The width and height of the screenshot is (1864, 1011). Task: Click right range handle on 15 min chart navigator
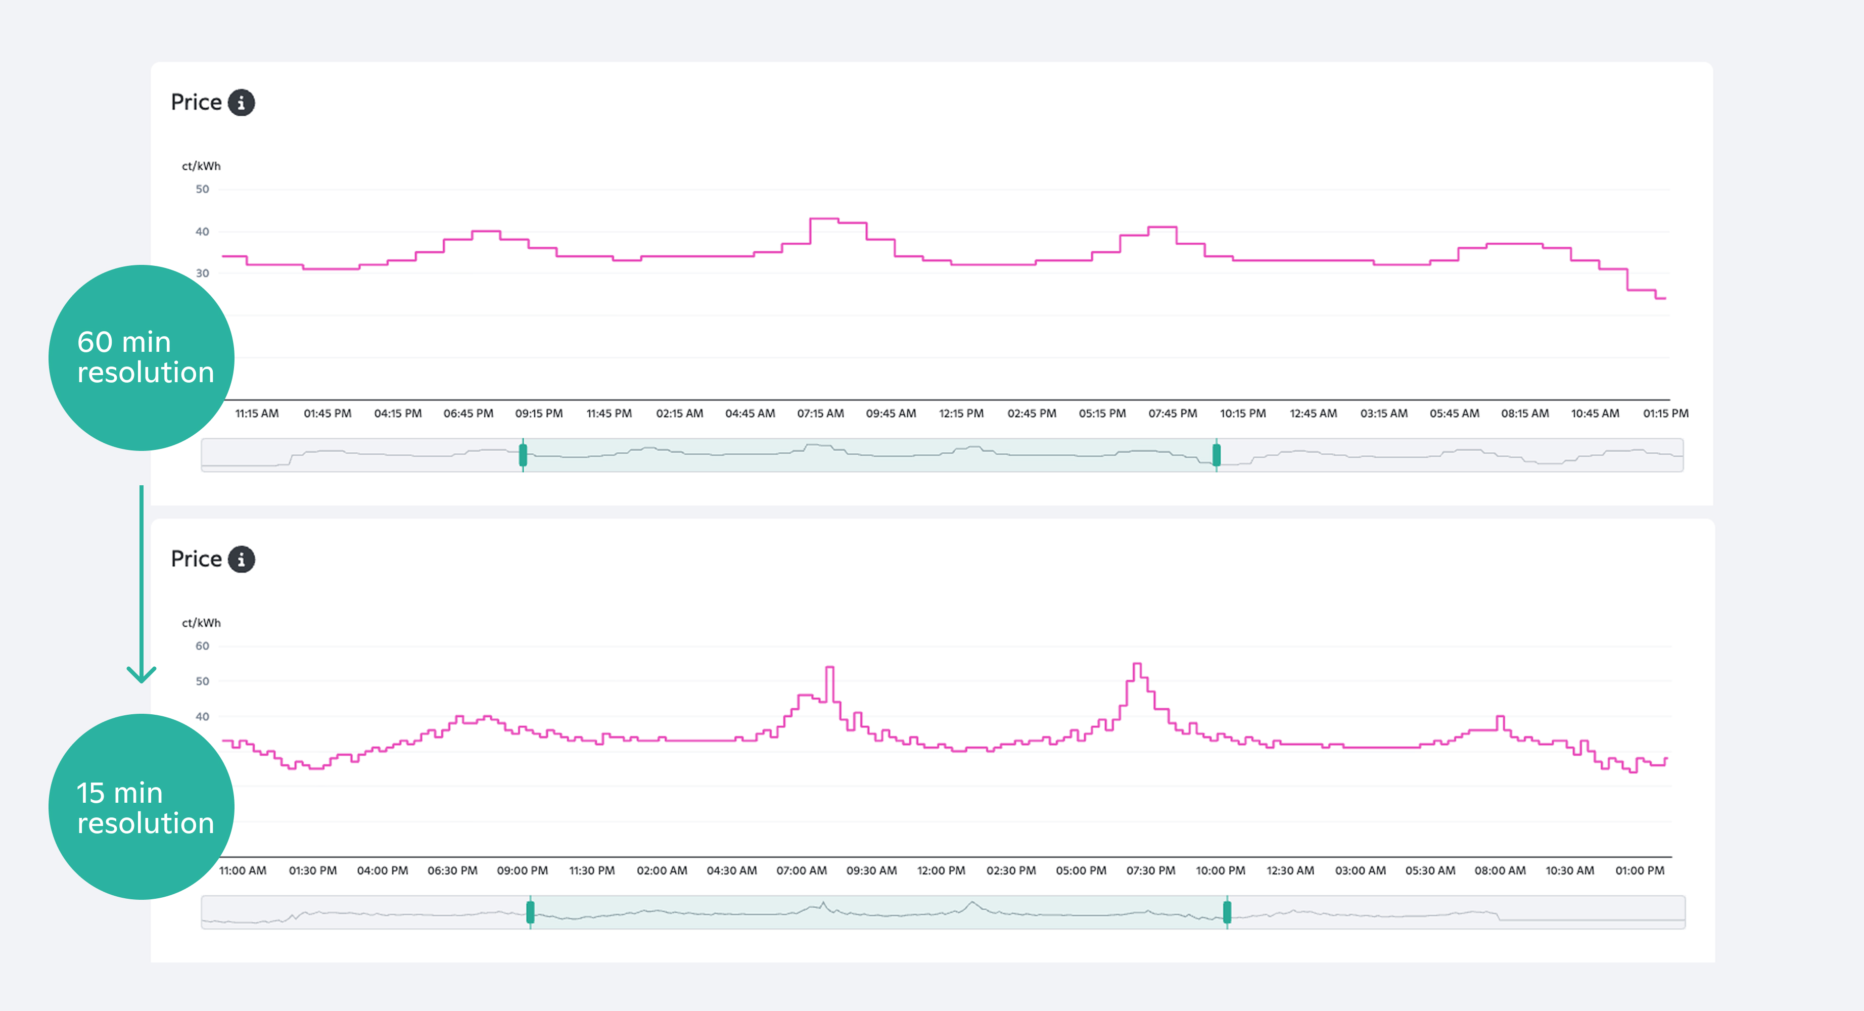pyautogui.click(x=1227, y=912)
